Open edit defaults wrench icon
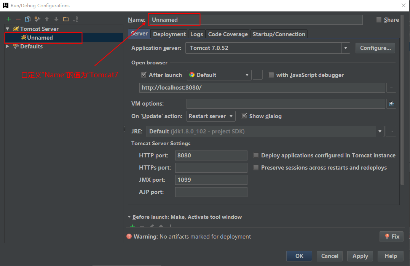The width and height of the screenshot is (410, 266). (x=37, y=19)
